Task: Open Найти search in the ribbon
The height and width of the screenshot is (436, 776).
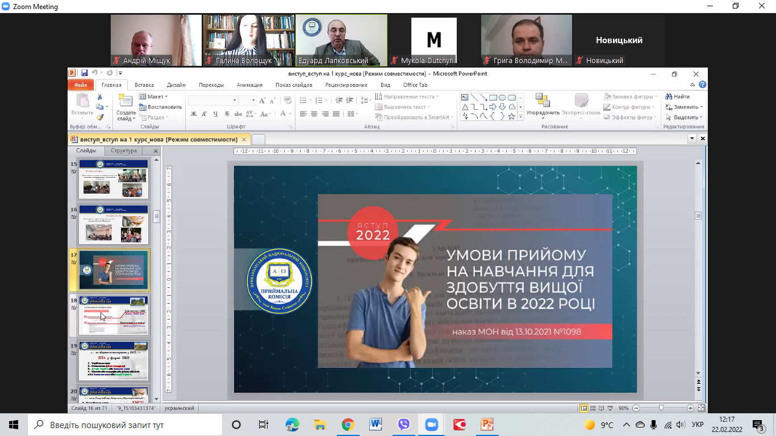Action: 677,97
